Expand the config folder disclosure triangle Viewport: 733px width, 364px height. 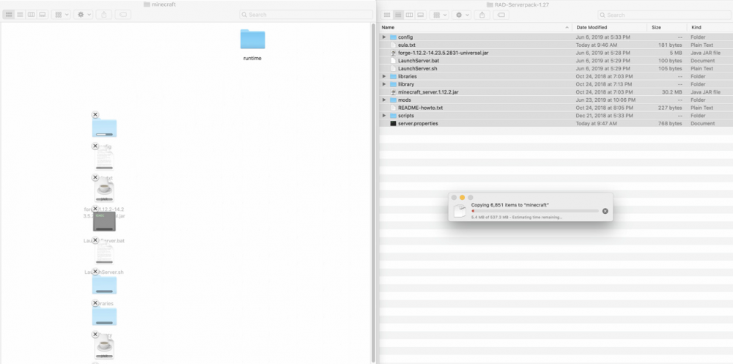pos(384,37)
